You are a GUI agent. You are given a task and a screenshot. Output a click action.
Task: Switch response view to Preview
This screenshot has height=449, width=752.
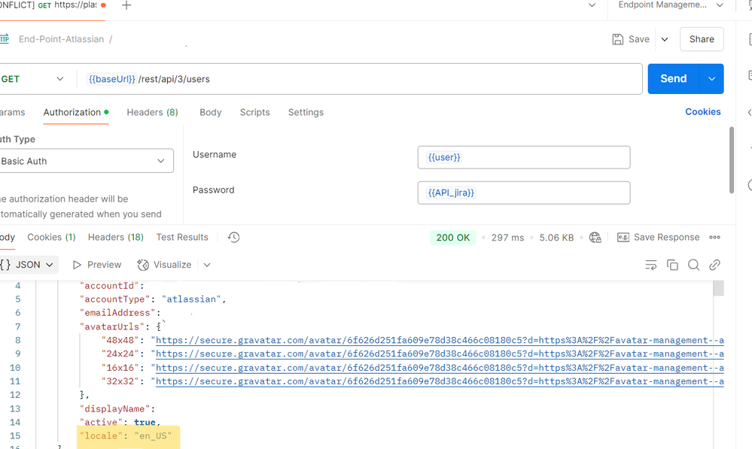[97, 265]
